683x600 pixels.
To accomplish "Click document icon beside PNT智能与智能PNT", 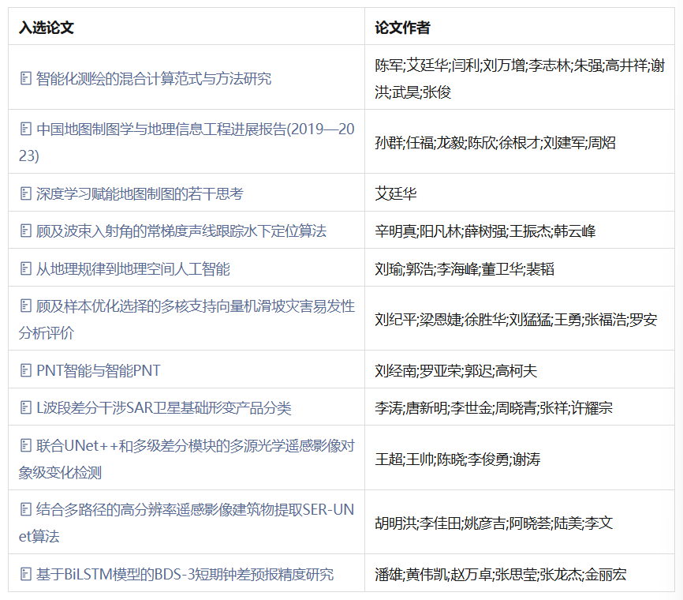I will (25, 370).
